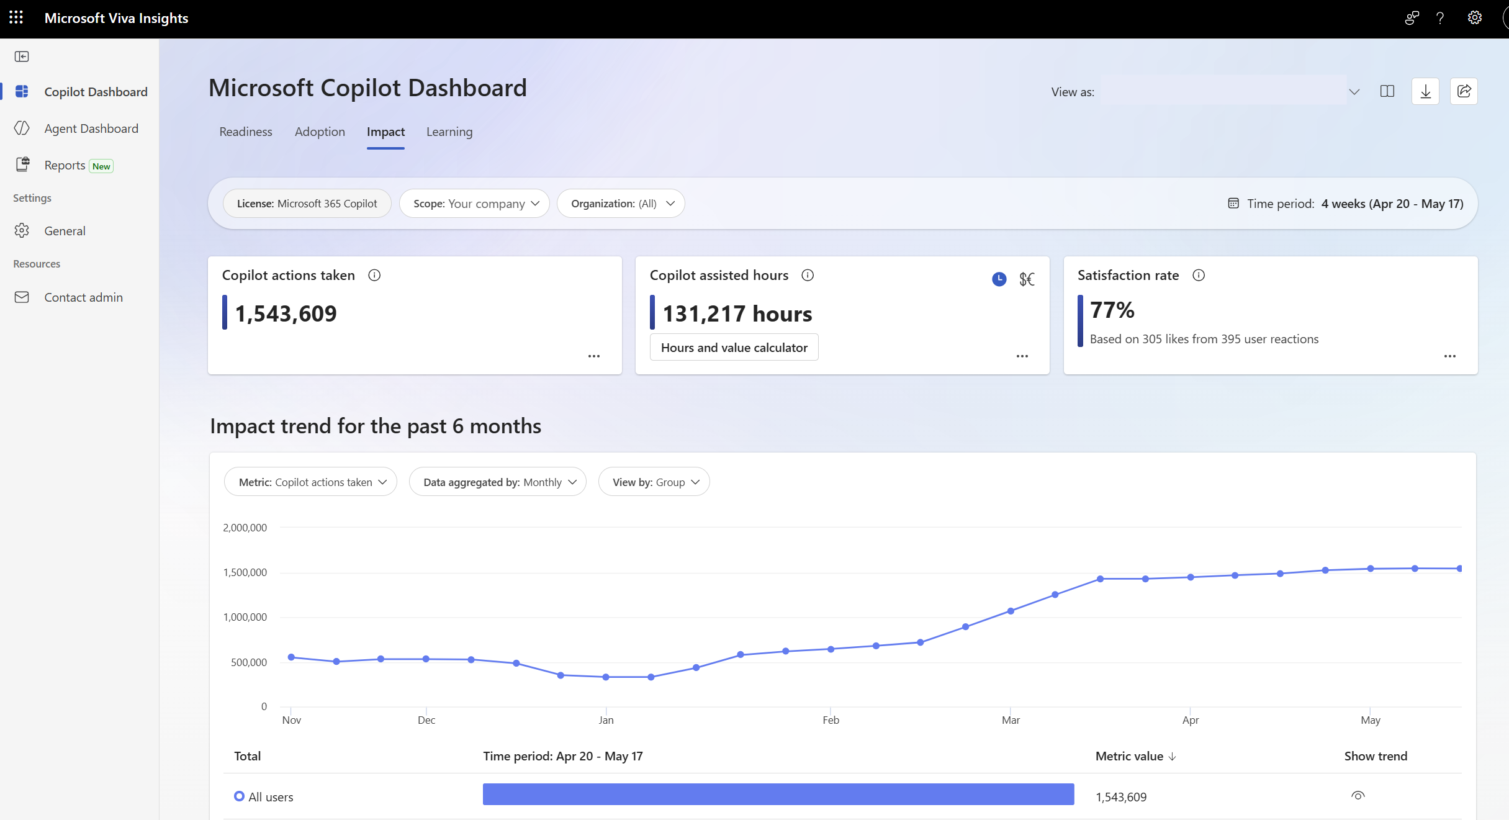Open the app launcher waffle icon
This screenshot has height=820, width=1509.
tap(16, 17)
